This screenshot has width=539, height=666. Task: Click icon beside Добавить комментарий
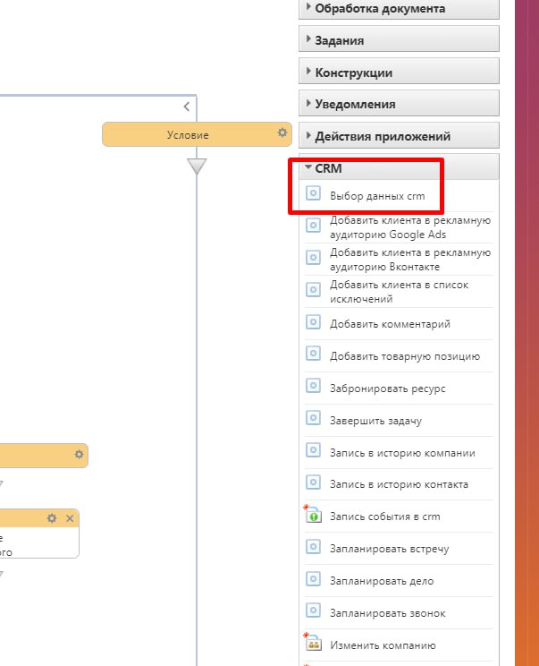[313, 322]
